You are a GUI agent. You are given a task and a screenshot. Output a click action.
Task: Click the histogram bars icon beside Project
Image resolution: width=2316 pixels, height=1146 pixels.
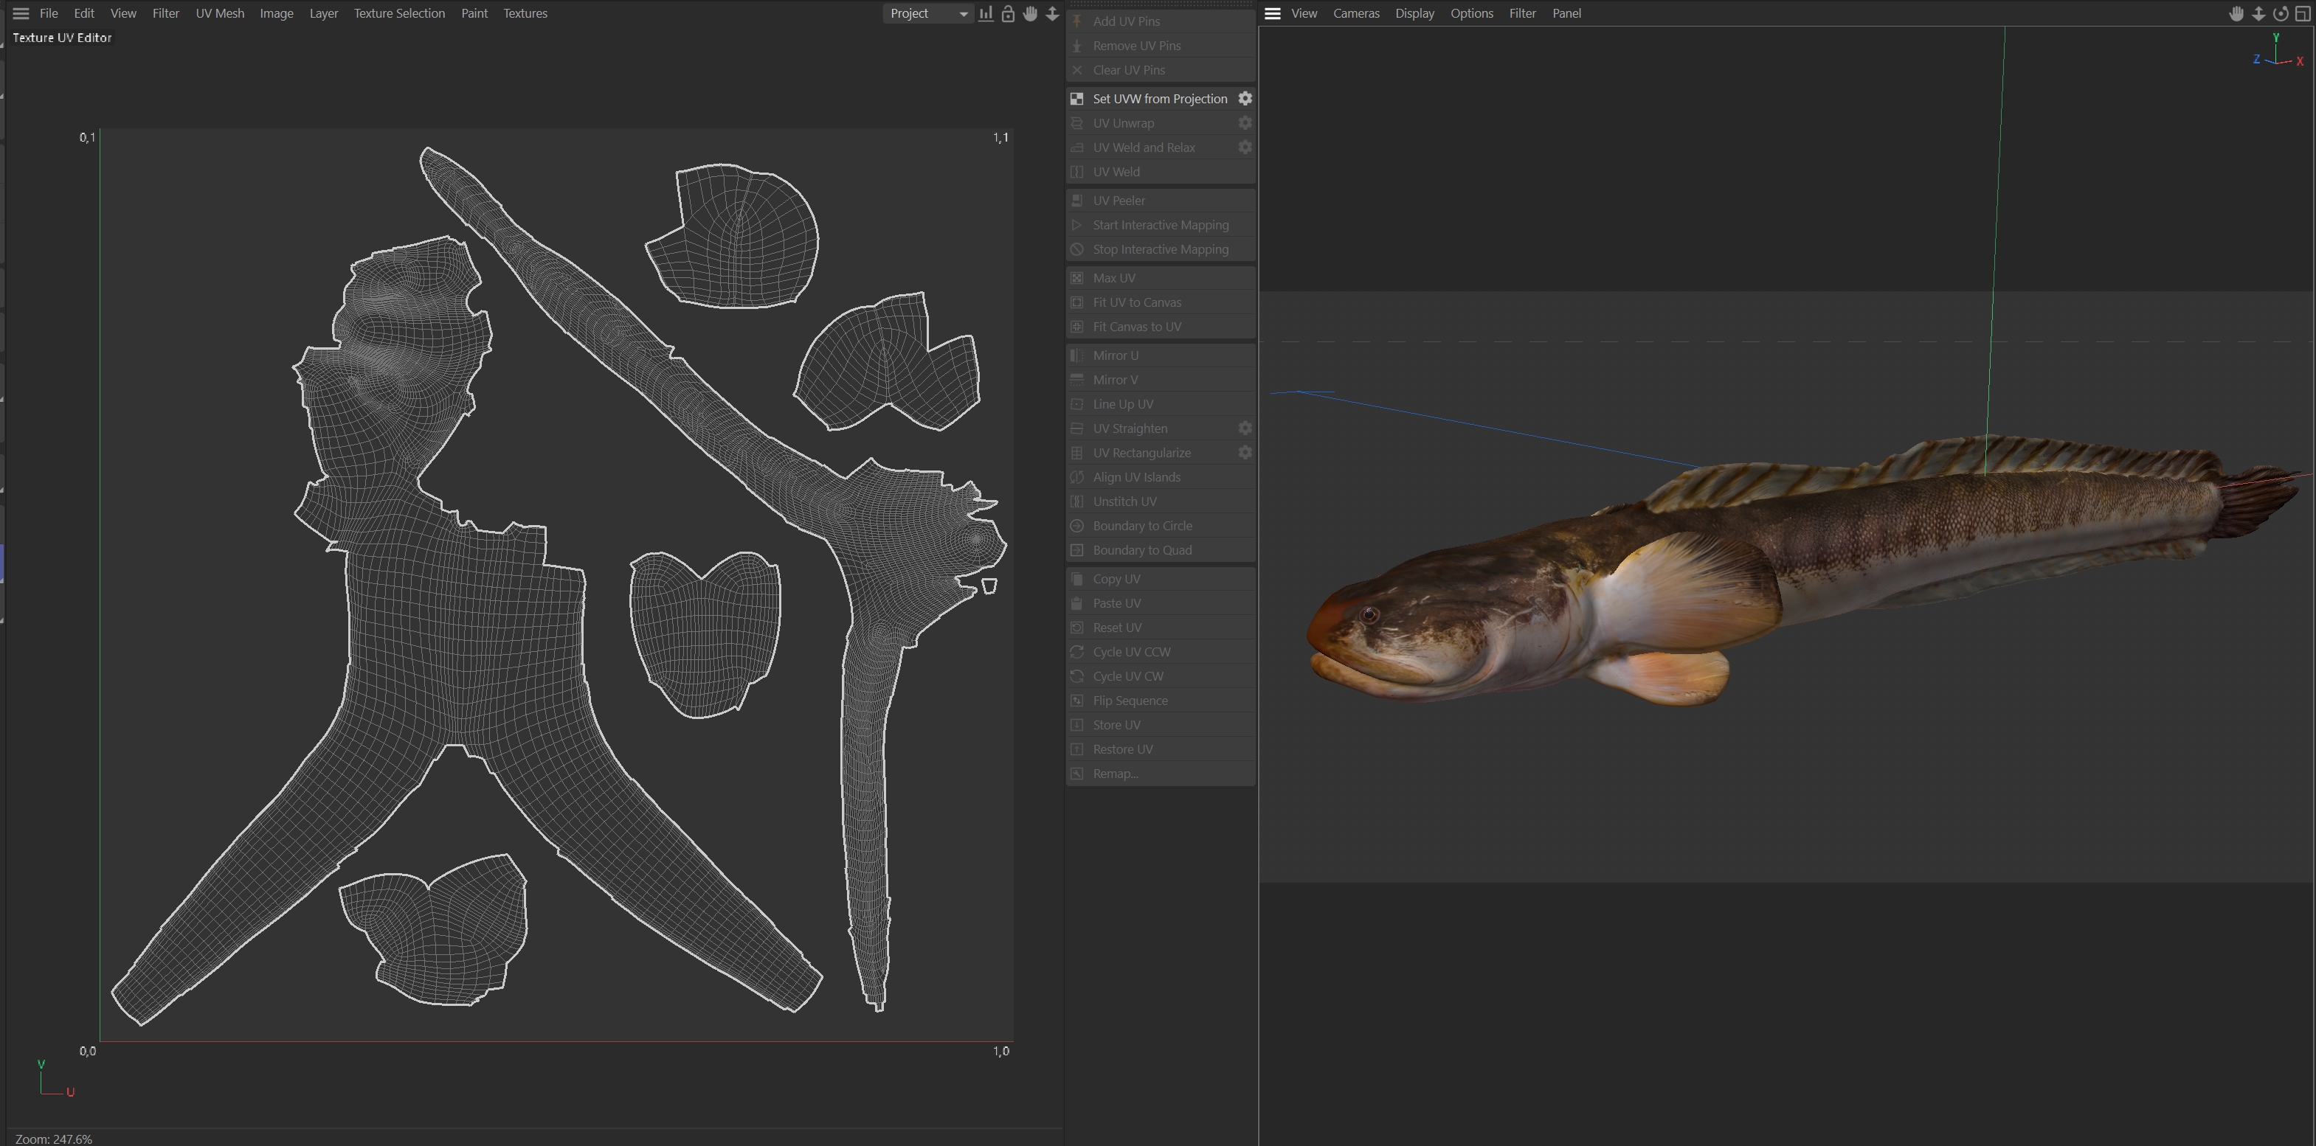pos(986,13)
